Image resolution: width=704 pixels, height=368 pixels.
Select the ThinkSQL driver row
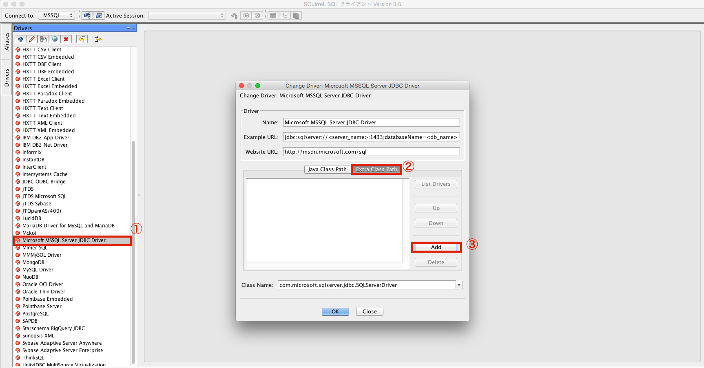pyautogui.click(x=73, y=357)
